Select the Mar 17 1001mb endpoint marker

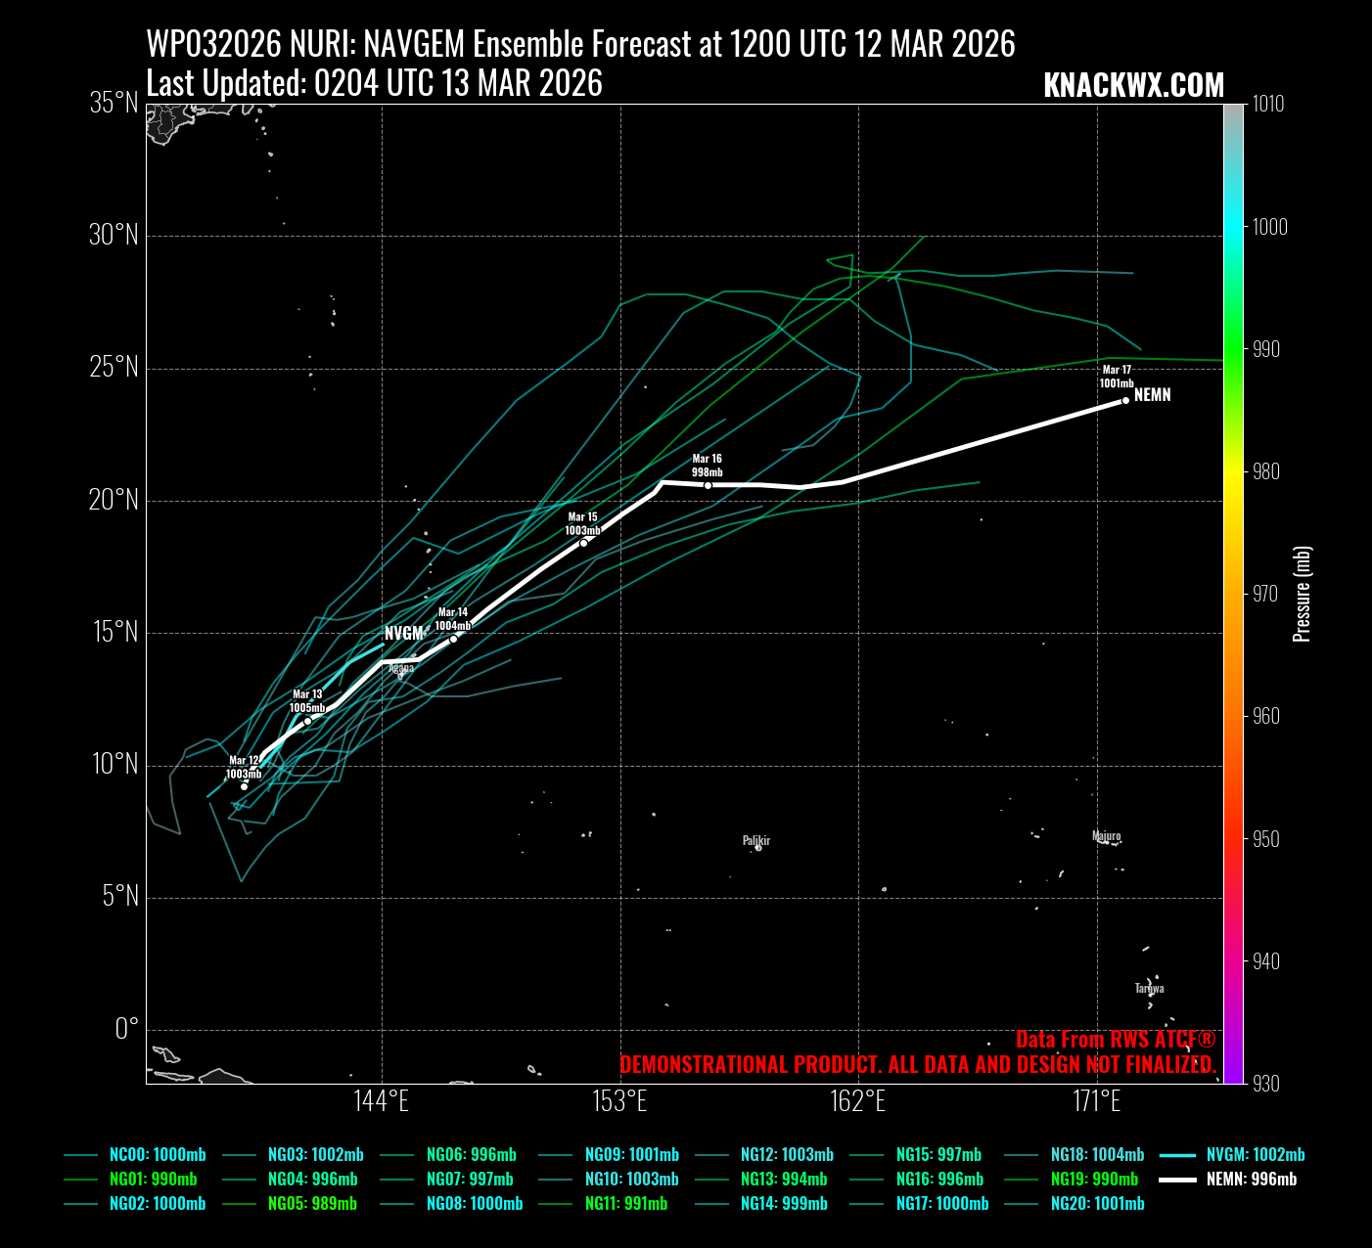click(x=1125, y=400)
